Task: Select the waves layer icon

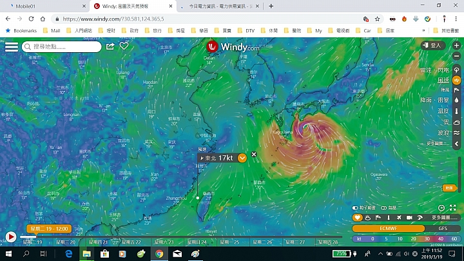Action: (x=457, y=133)
